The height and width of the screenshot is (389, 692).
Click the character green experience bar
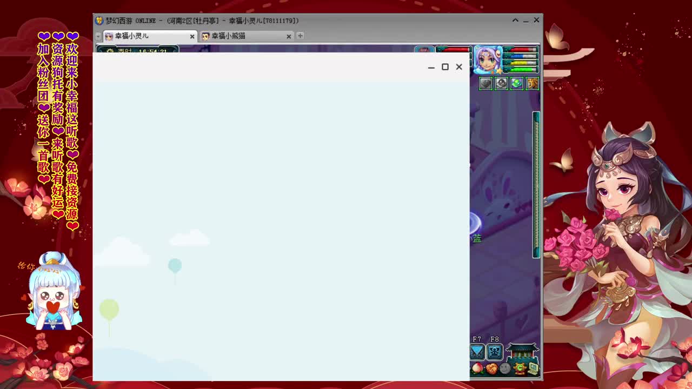coord(520,69)
